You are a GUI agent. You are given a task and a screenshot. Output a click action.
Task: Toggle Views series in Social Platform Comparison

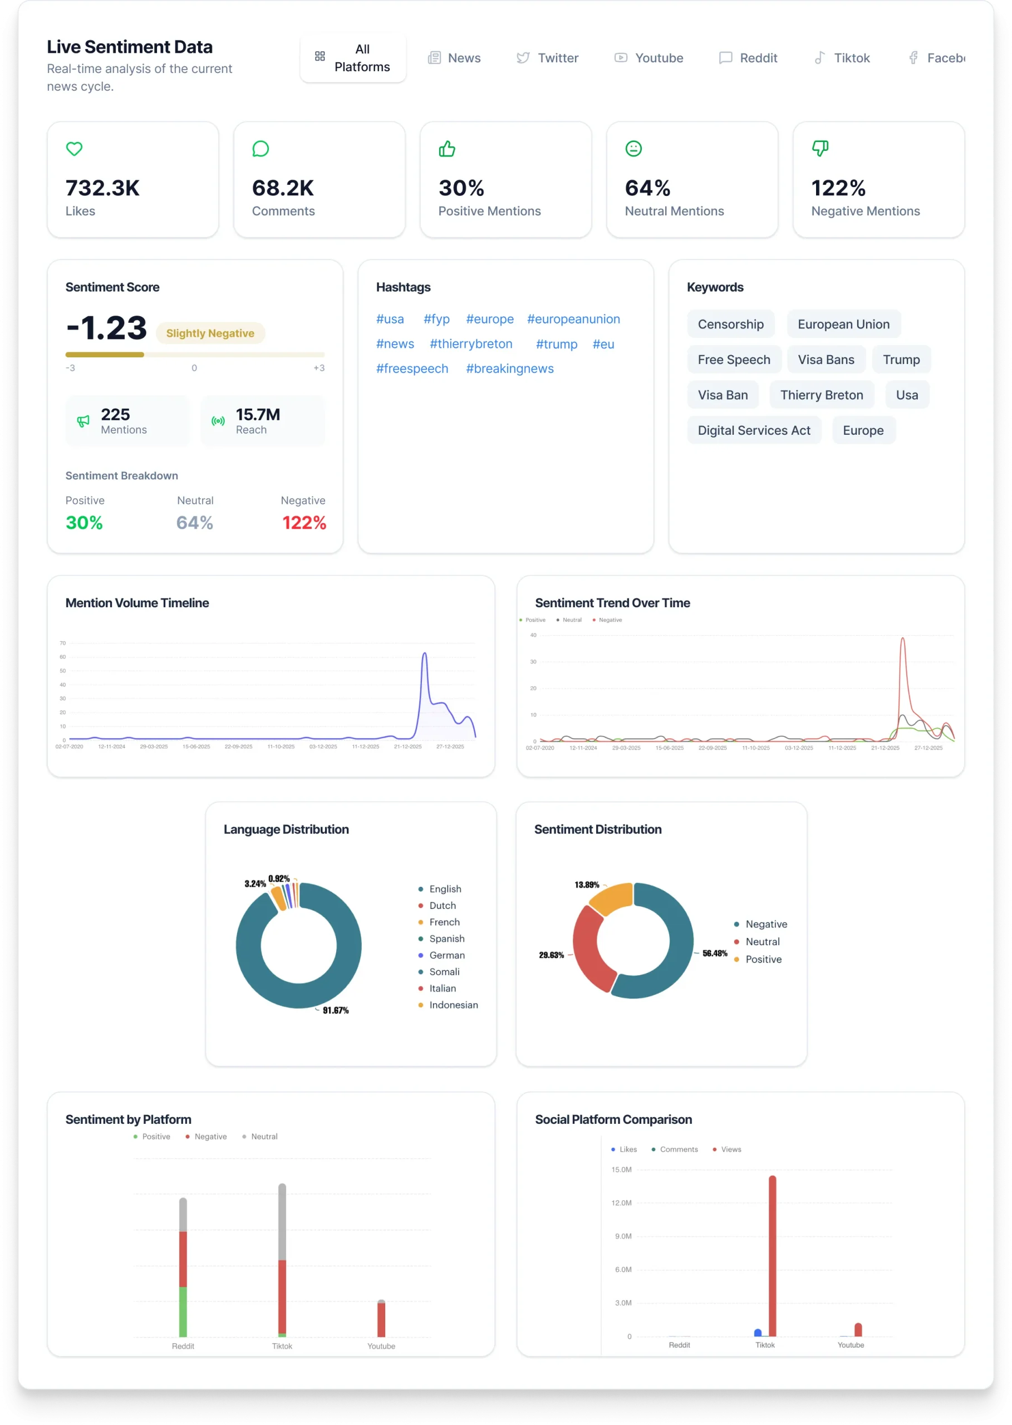730,1149
